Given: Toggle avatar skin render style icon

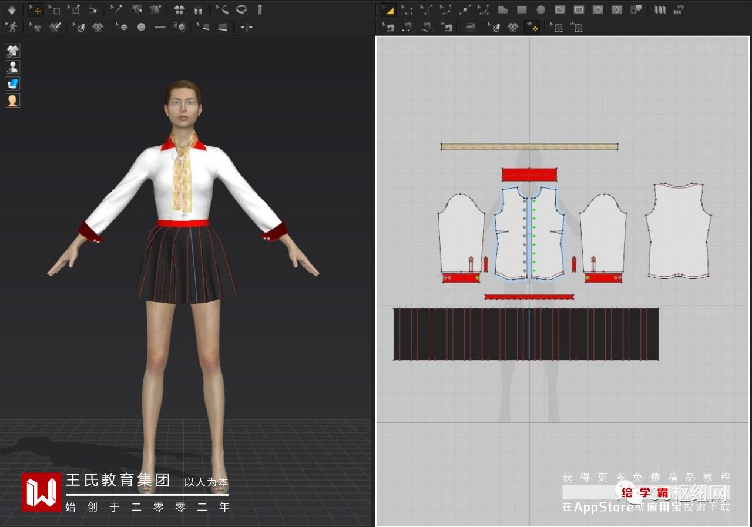Looking at the screenshot, I should pos(13,100).
